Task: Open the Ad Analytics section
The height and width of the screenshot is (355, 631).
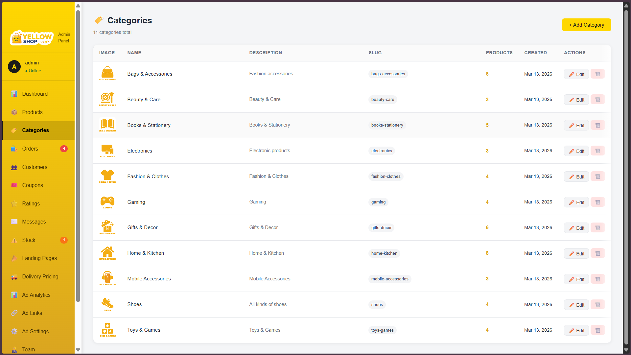Action: tap(38, 295)
